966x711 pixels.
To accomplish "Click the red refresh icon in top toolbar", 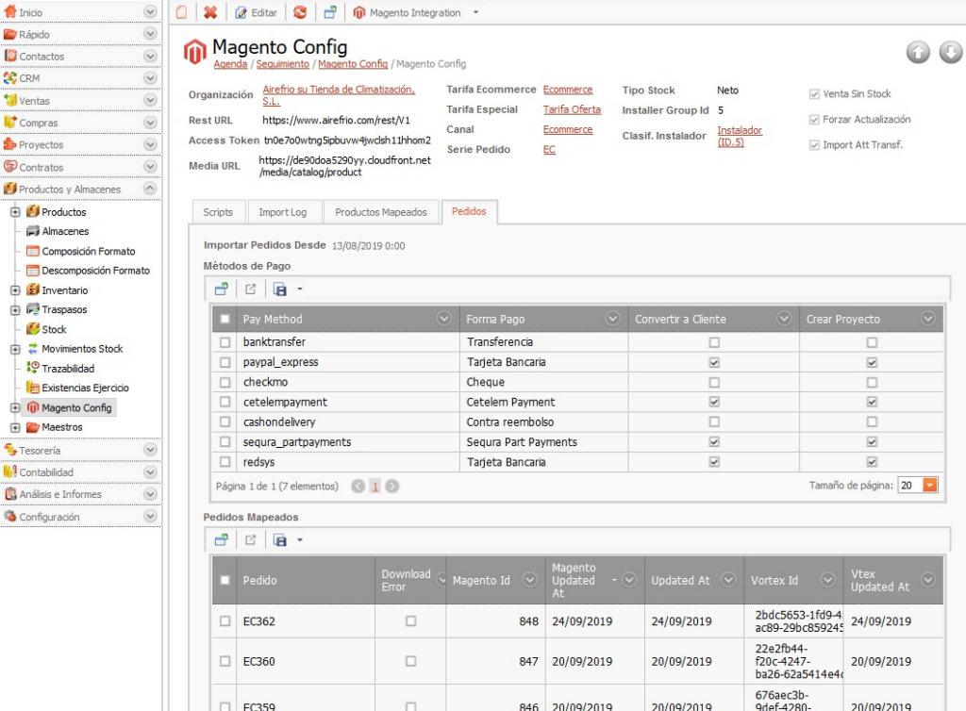I will point(300,12).
